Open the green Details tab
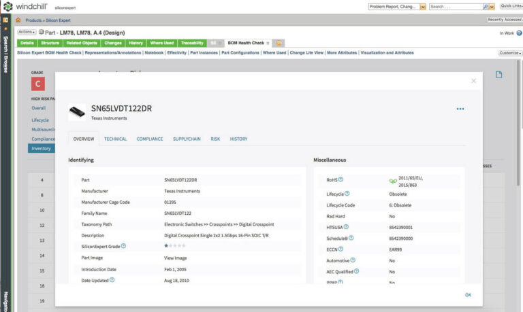 pos(27,43)
